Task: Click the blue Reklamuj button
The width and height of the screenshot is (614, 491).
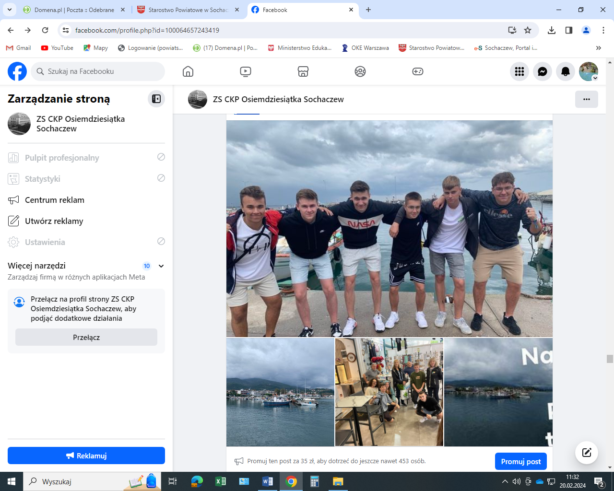Action: click(86, 456)
